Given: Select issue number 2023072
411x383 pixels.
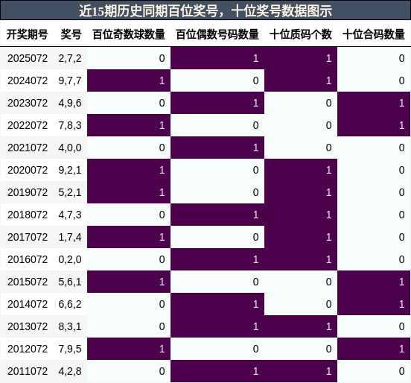Looking at the screenshot, I should (x=28, y=103).
